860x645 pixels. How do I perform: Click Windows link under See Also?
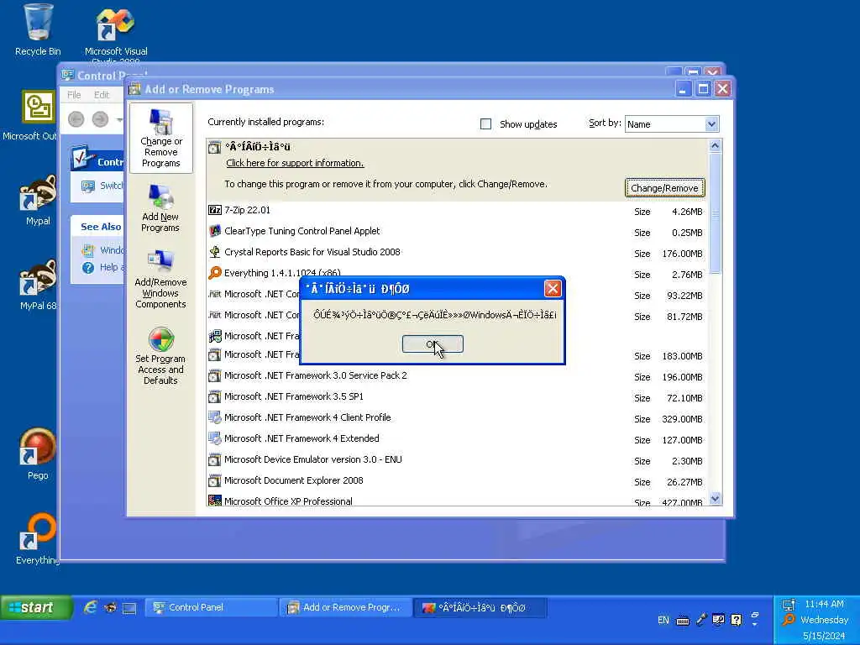tap(102, 250)
